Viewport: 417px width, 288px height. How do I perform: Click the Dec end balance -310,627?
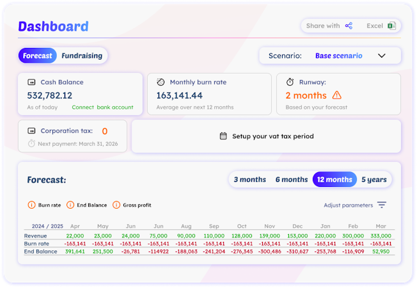tap(297, 252)
